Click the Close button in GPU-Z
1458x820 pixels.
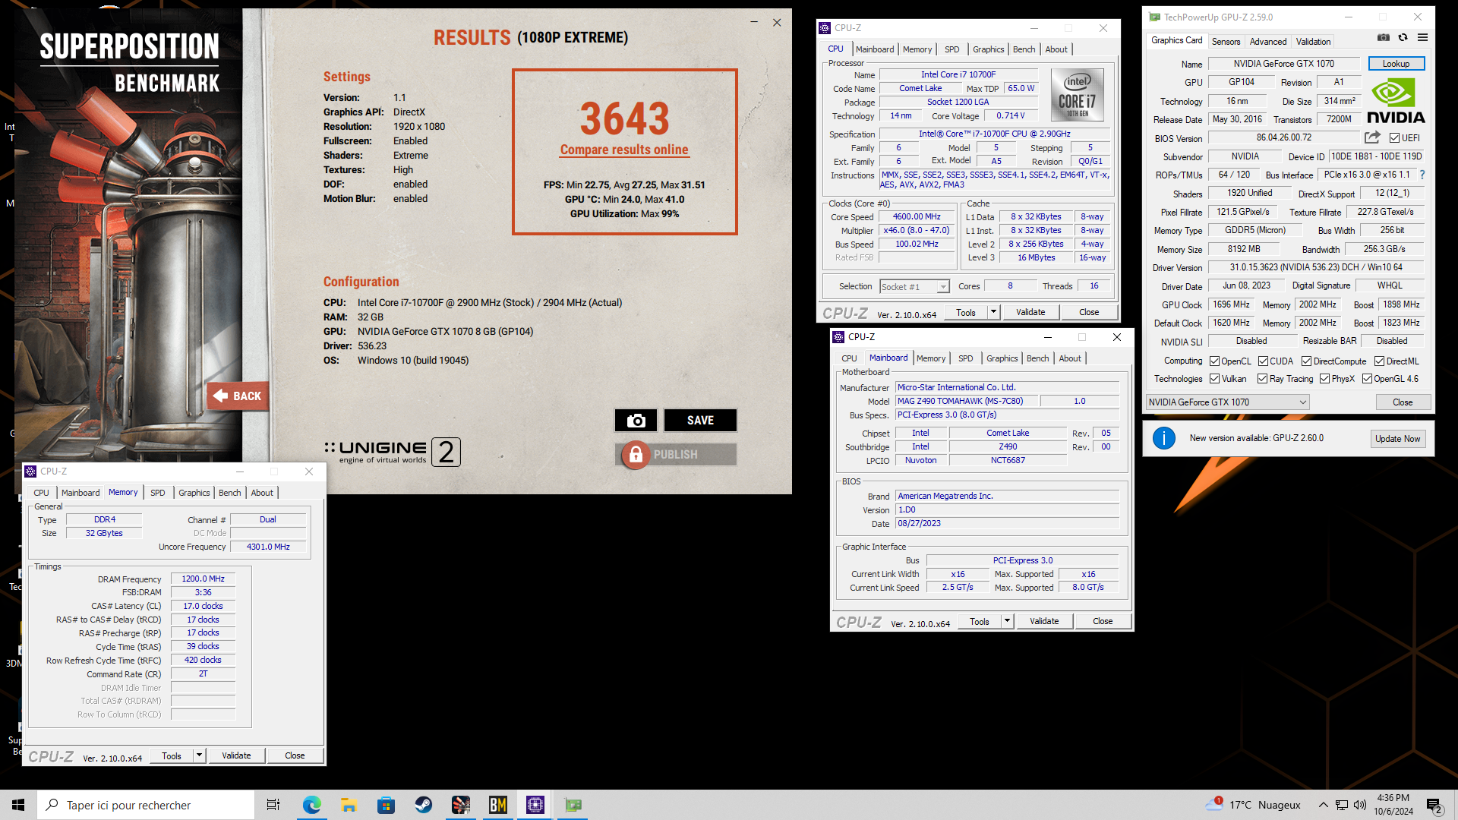[x=1403, y=402]
